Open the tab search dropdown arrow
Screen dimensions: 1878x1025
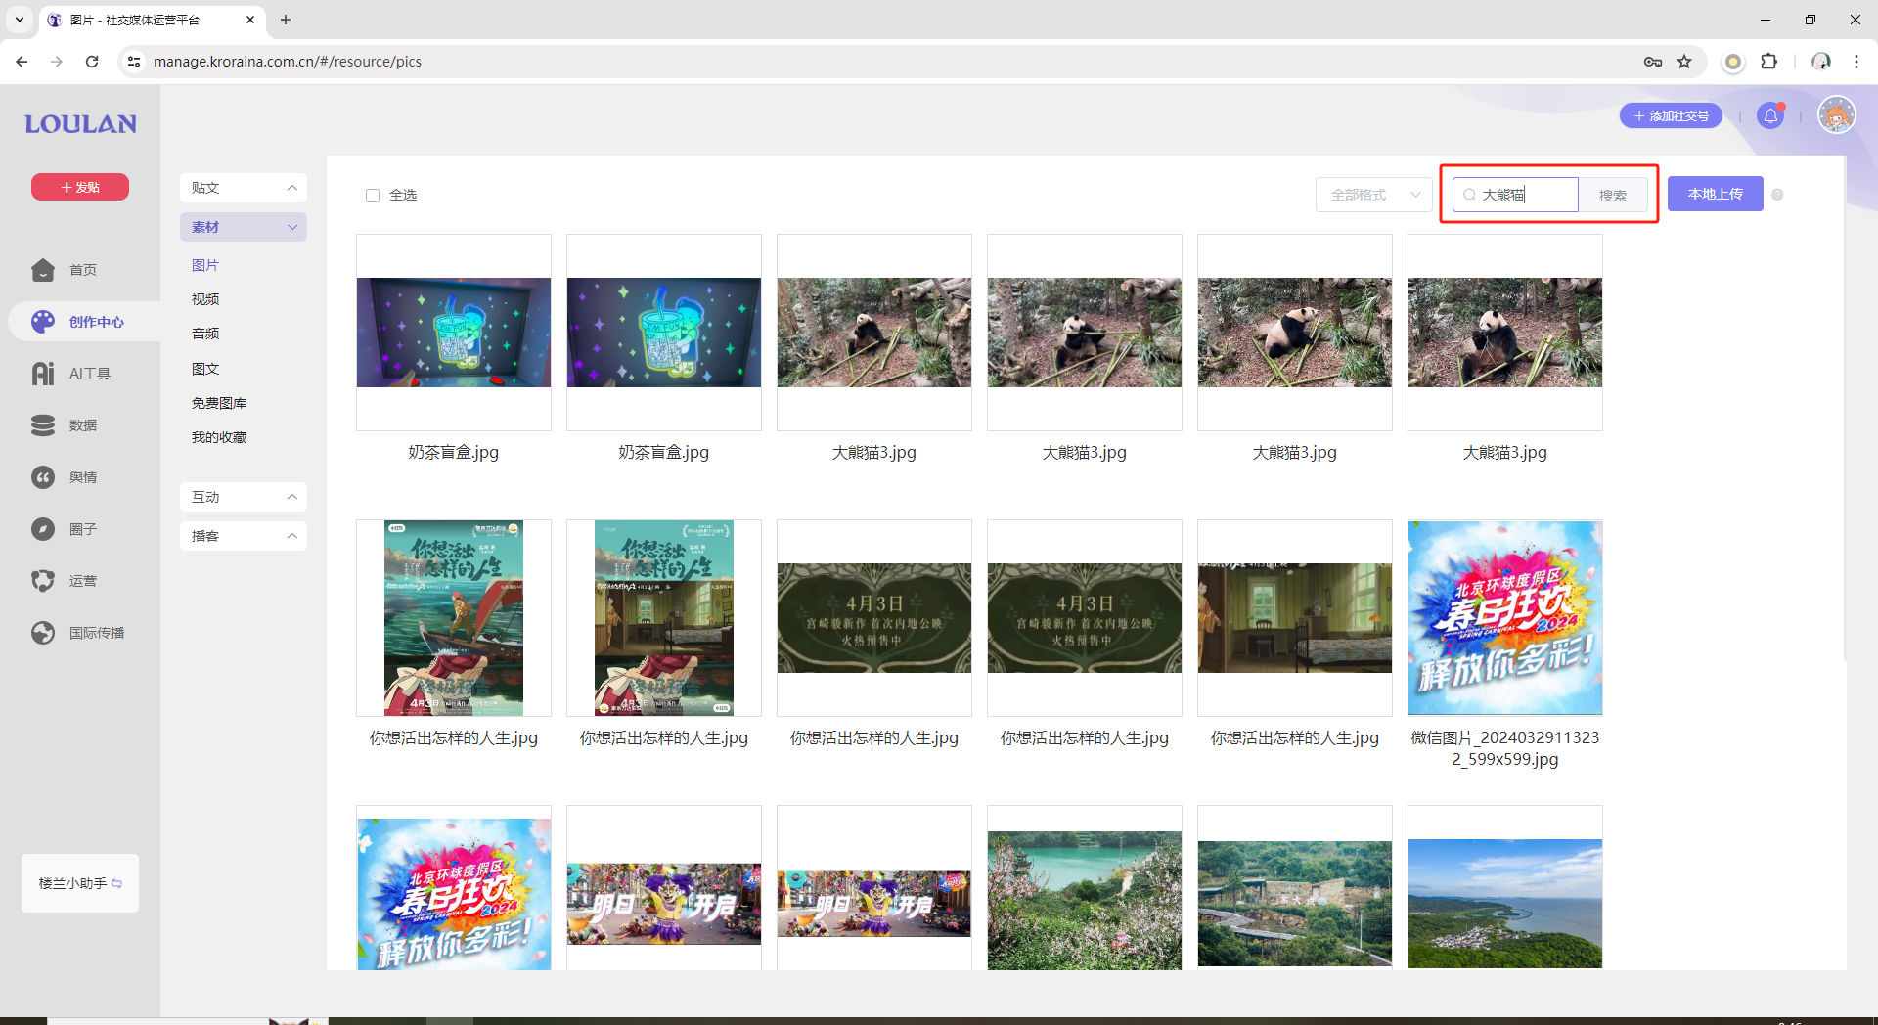coord(20,20)
